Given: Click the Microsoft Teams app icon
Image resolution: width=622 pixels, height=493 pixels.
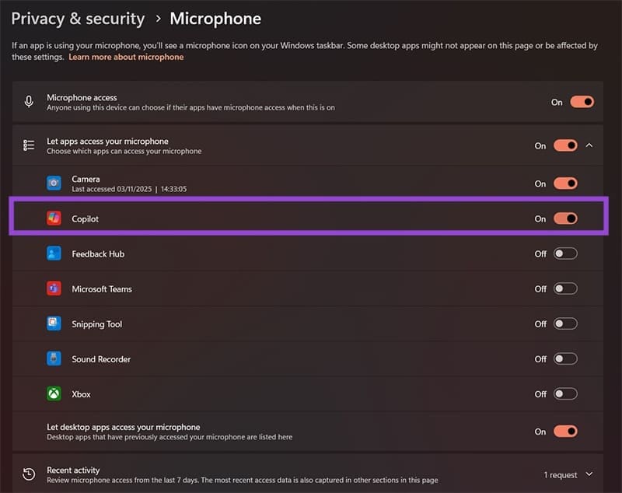Looking at the screenshot, I should (54, 288).
